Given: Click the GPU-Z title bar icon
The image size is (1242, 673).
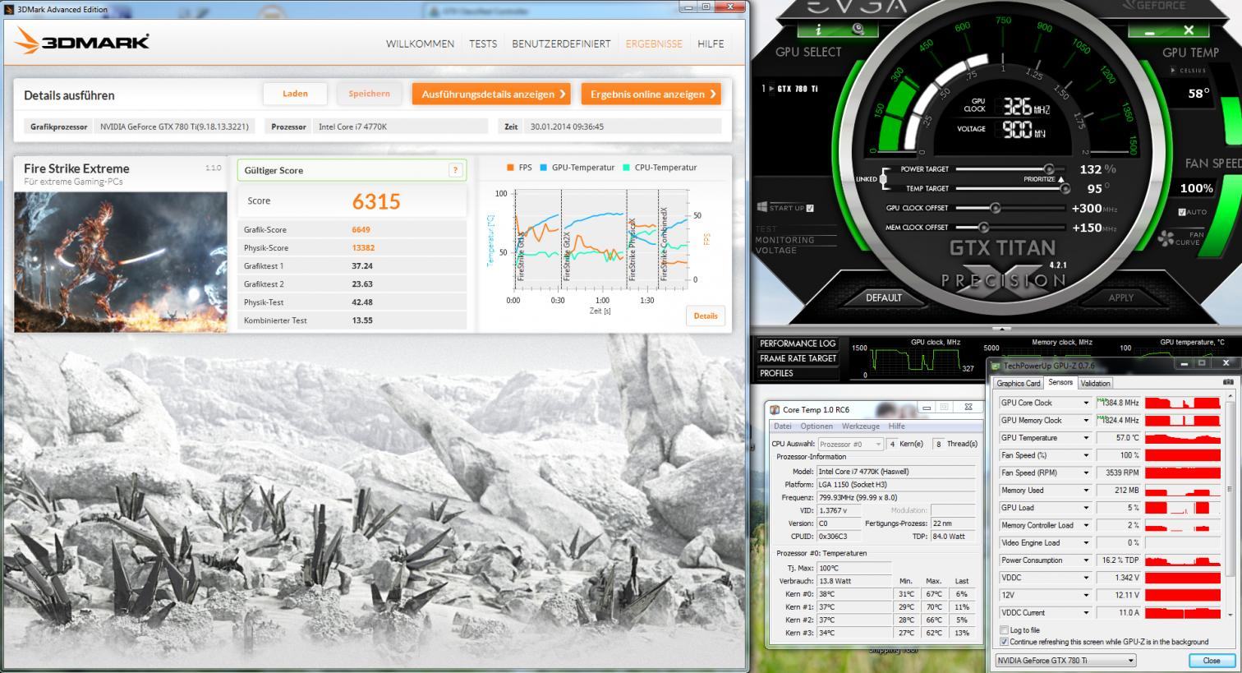Looking at the screenshot, I should point(996,366).
